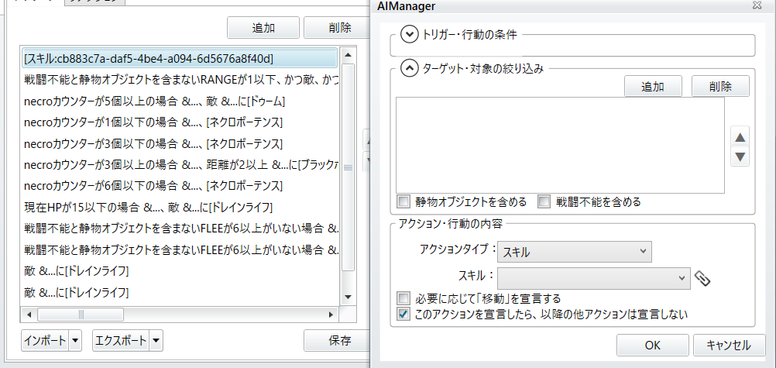Uncheck このアクションを宣言したら checkbox
The height and width of the screenshot is (368, 776).
[404, 314]
